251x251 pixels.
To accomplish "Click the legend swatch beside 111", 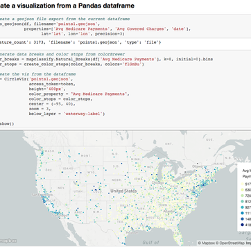I will (x=242, y=213).
